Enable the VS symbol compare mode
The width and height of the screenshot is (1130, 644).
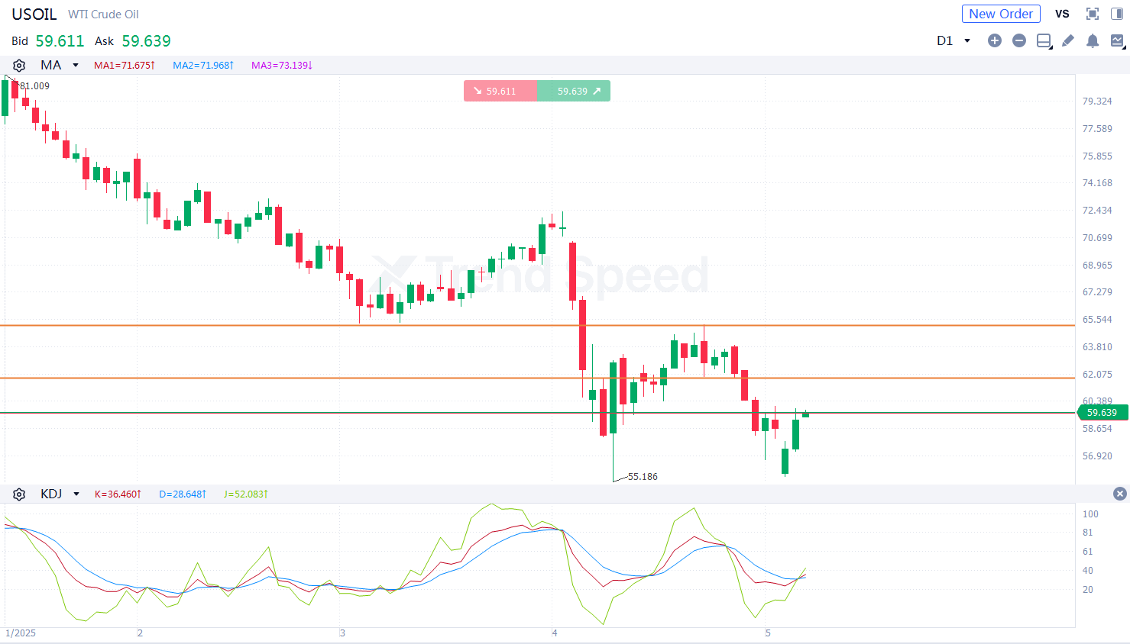(1062, 14)
